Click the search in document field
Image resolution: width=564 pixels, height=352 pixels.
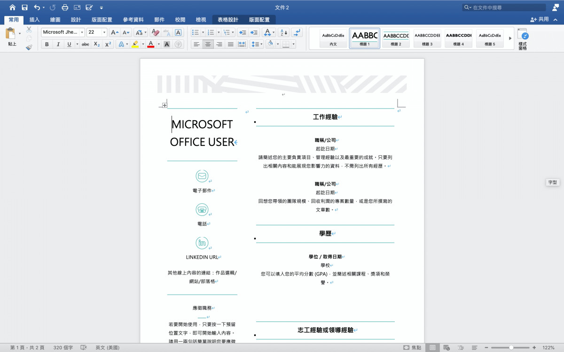point(504,8)
